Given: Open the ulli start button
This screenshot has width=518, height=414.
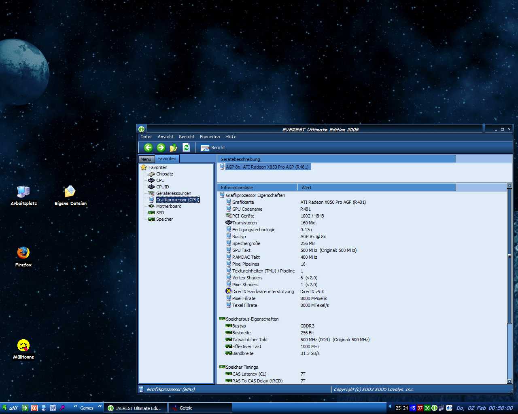Looking at the screenshot, I should point(10,408).
